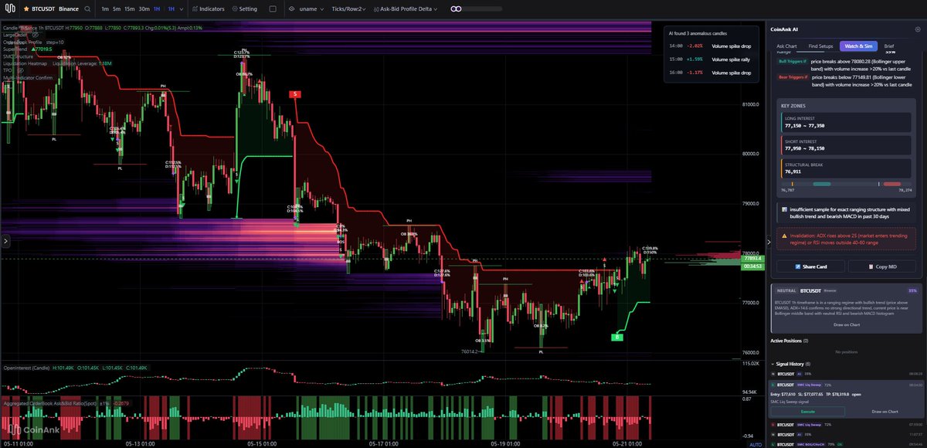Click the yellow invalidation warning triangle icon

coord(785,236)
